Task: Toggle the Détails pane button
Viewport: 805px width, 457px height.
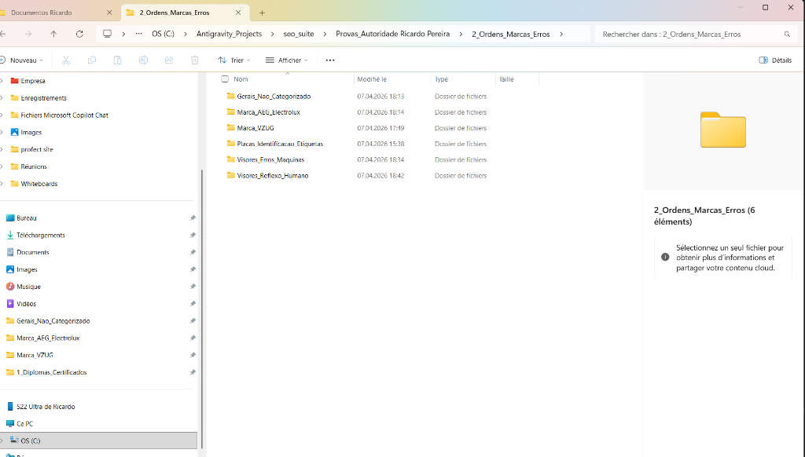Action: [774, 60]
